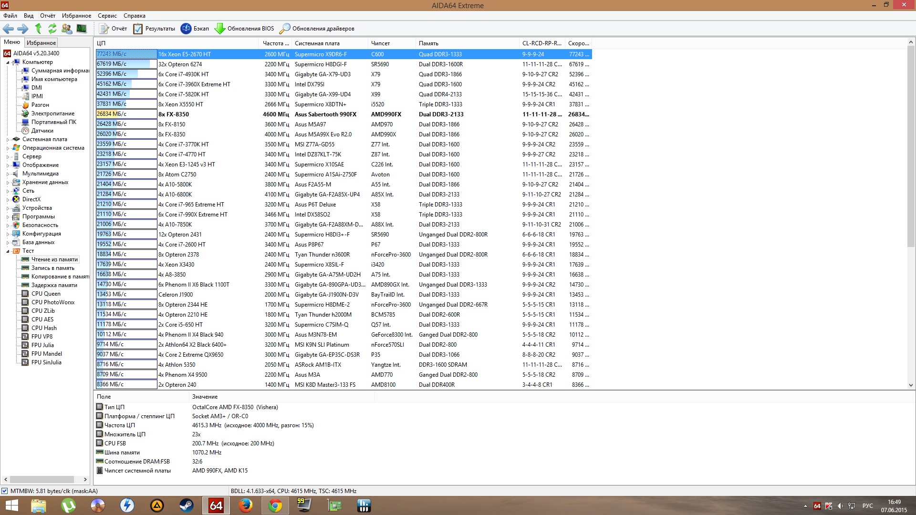Image resolution: width=916 pixels, height=515 pixels.
Task: Open the Сервис menu
Action: [x=107, y=16]
